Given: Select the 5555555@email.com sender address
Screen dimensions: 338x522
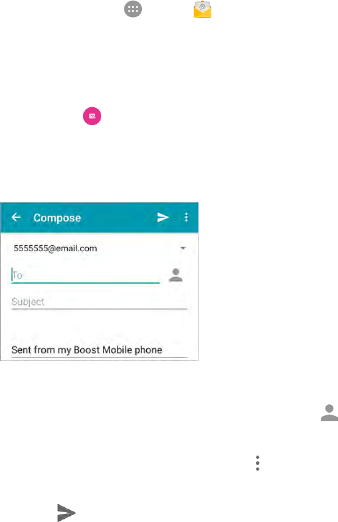Looking at the screenshot, I should pyautogui.click(x=55, y=248).
